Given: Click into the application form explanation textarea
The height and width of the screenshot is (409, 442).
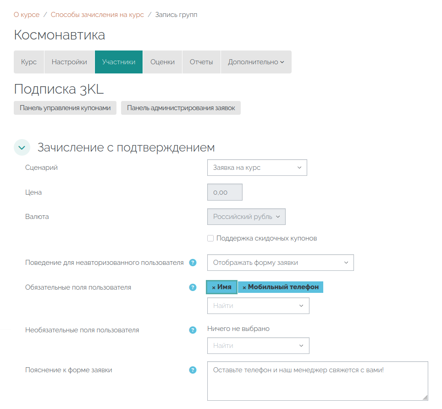Looking at the screenshot, I should (318, 381).
